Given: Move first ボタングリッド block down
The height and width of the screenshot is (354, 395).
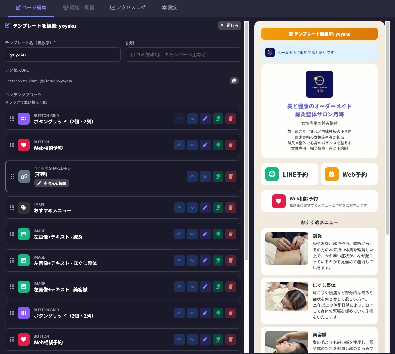Looking at the screenshot, I should [x=192, y=119].
